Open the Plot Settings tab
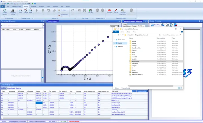 140,26
